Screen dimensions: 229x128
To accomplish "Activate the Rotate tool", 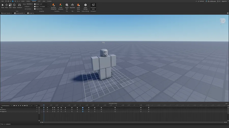I will pyautogui.click(x=14, y=6).
